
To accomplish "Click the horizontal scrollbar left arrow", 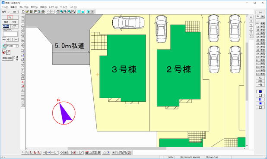I will (x=27, y=149).
